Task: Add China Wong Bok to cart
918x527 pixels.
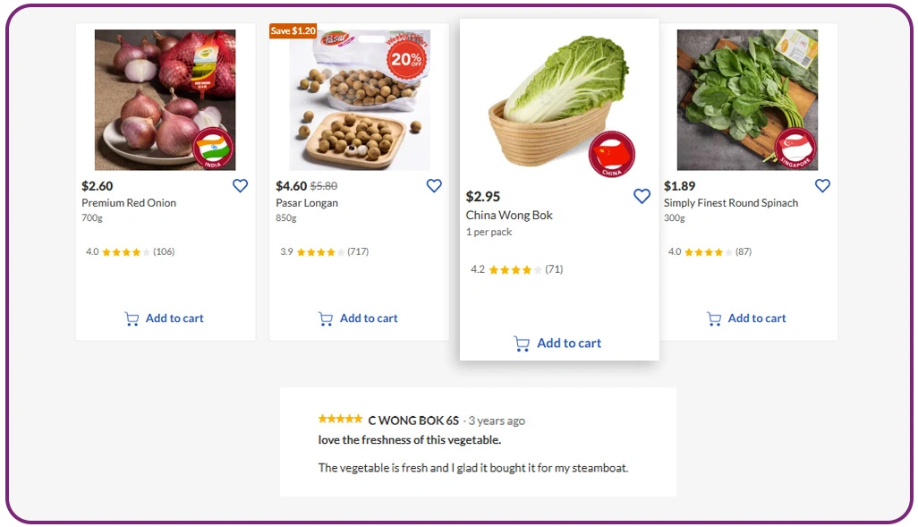Action: pos(557,343)
